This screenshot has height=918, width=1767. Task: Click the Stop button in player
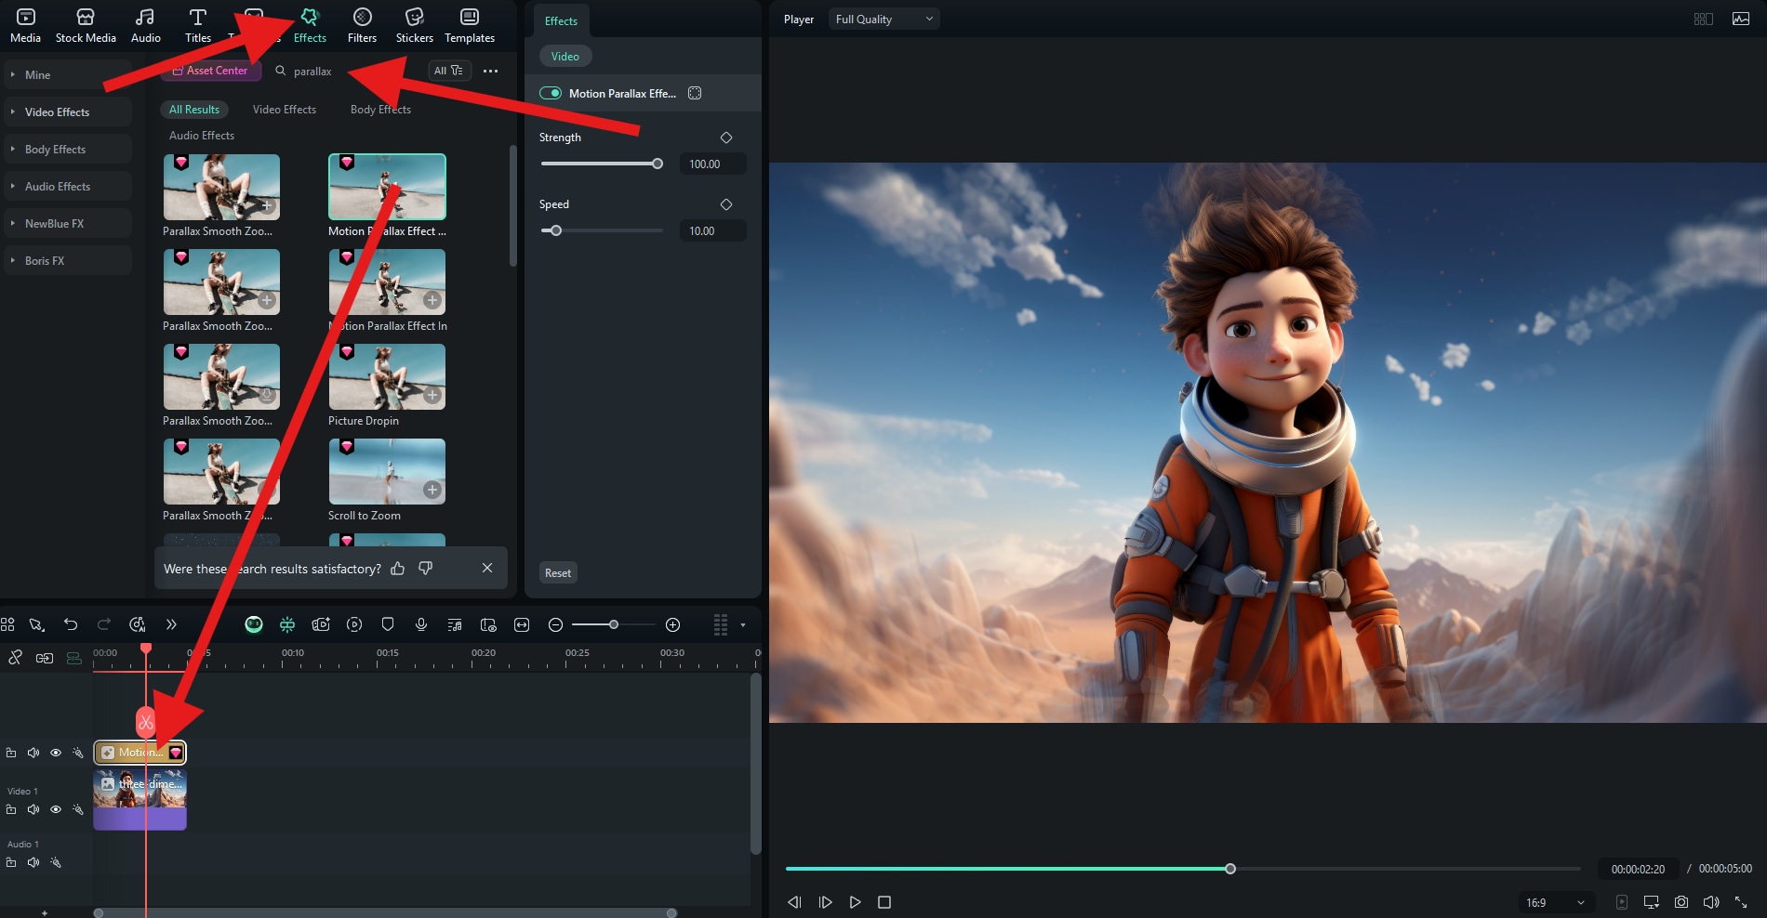(884, 902)
